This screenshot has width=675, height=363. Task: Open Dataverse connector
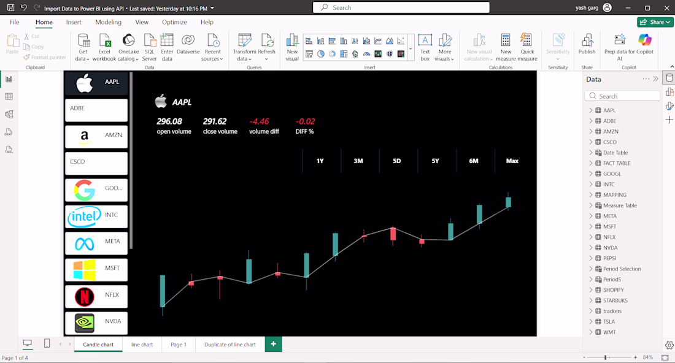pos(188,44)
